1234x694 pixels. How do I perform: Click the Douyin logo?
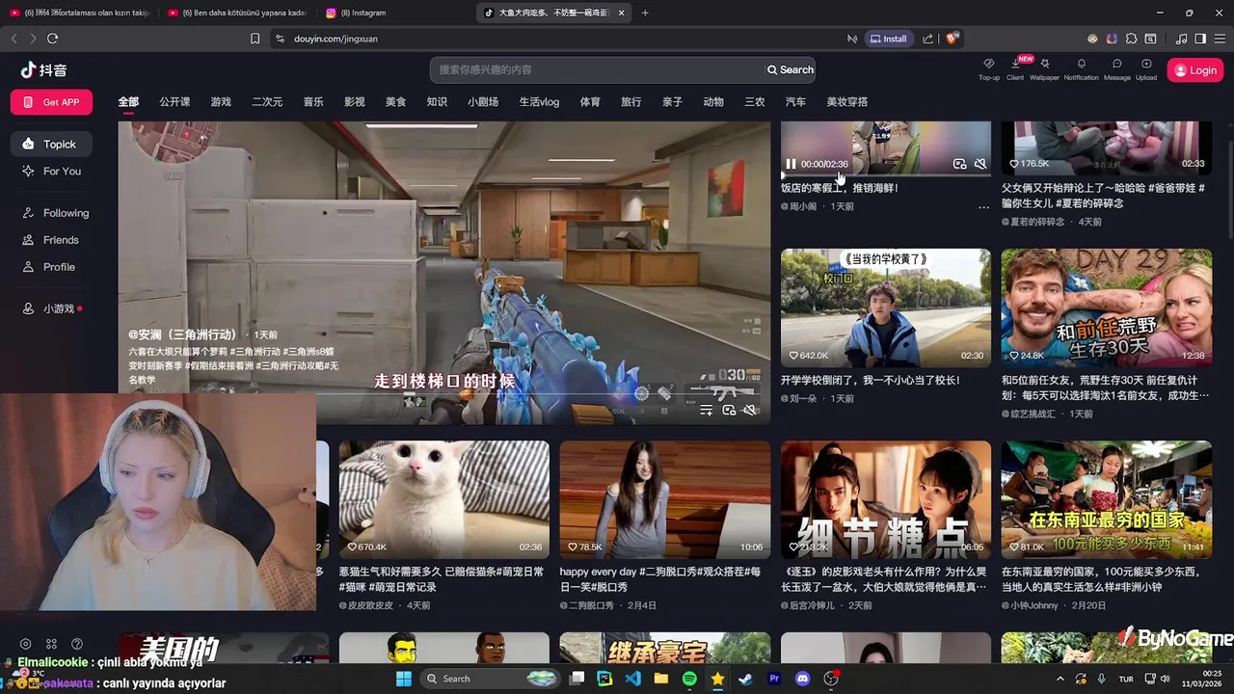click(43, 69)
